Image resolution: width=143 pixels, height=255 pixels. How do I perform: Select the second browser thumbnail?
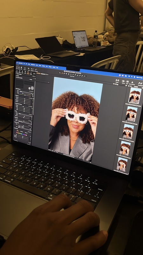[132, 114]
